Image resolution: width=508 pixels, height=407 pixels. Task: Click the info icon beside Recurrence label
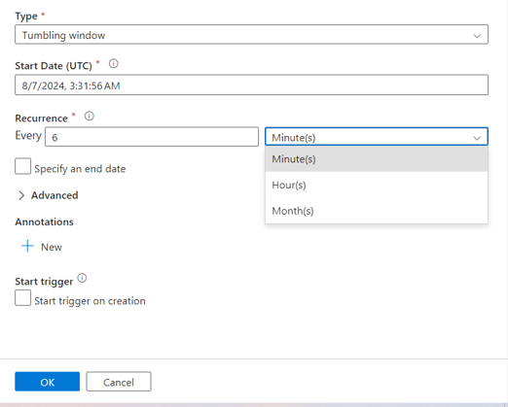click(90, 116)
